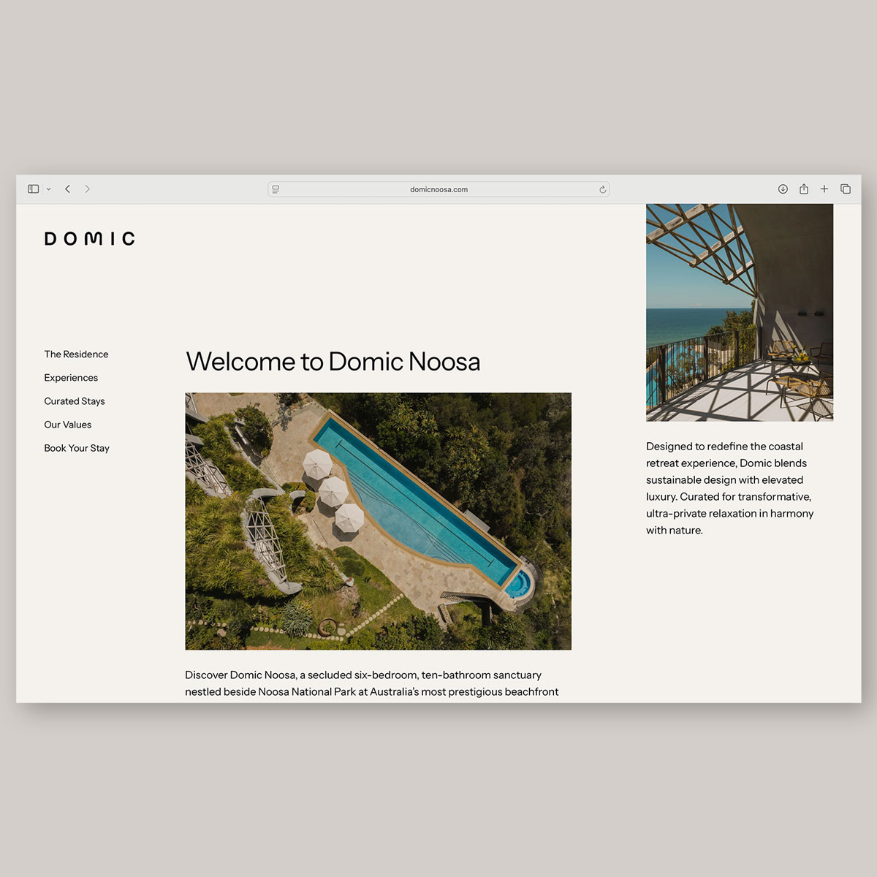Open the page menu icon in address bar
877x877 pixels.
[x=276, y=189]
